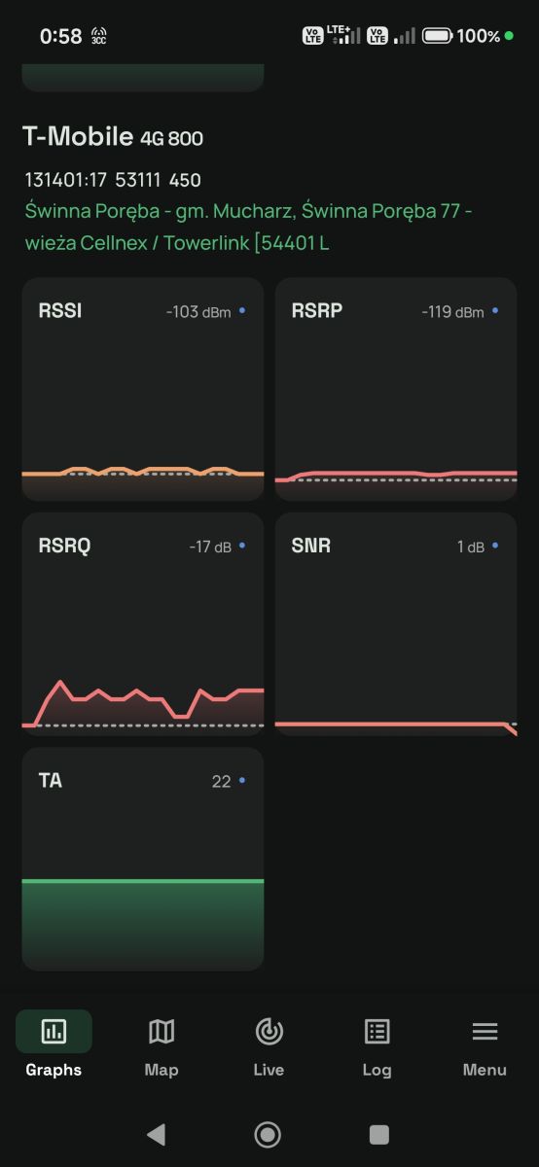This screenshot has height=1167, width=539.
Task: Select the TA timing advance card
Action: 143,860
